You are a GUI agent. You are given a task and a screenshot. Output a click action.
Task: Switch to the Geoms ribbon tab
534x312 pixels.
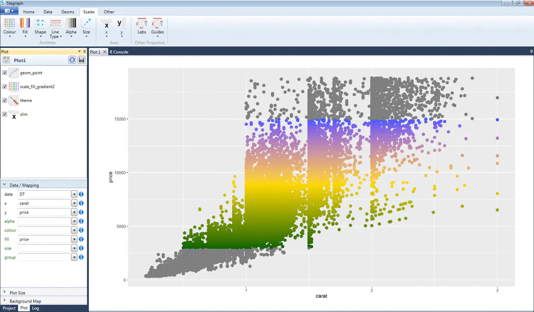click(x=67, y=12)
